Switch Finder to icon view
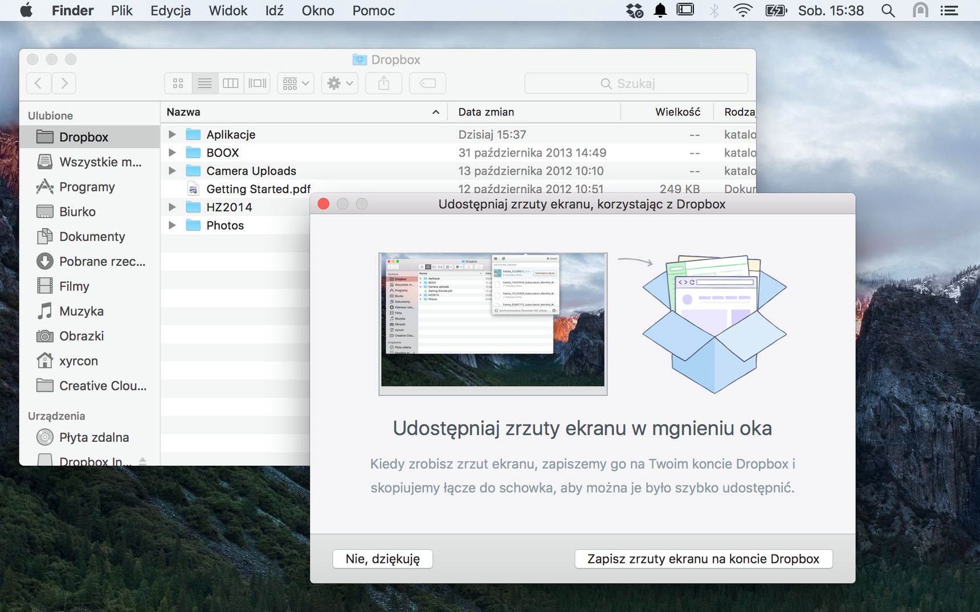The height and width of the screenshot is (612, 980). point(178,83)
